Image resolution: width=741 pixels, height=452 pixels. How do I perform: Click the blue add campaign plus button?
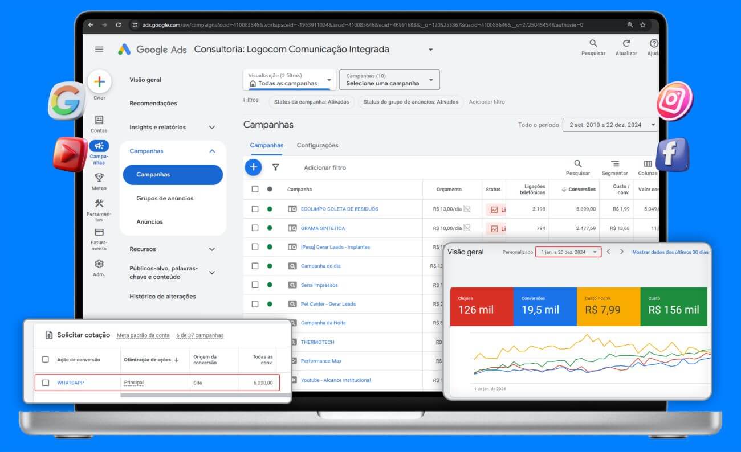(x=253, y=167)
